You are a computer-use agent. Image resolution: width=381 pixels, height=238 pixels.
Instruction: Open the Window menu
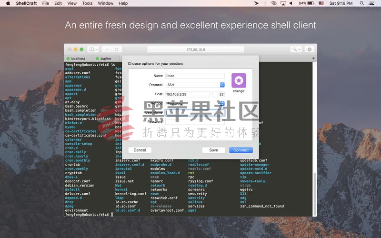[105, 3]
